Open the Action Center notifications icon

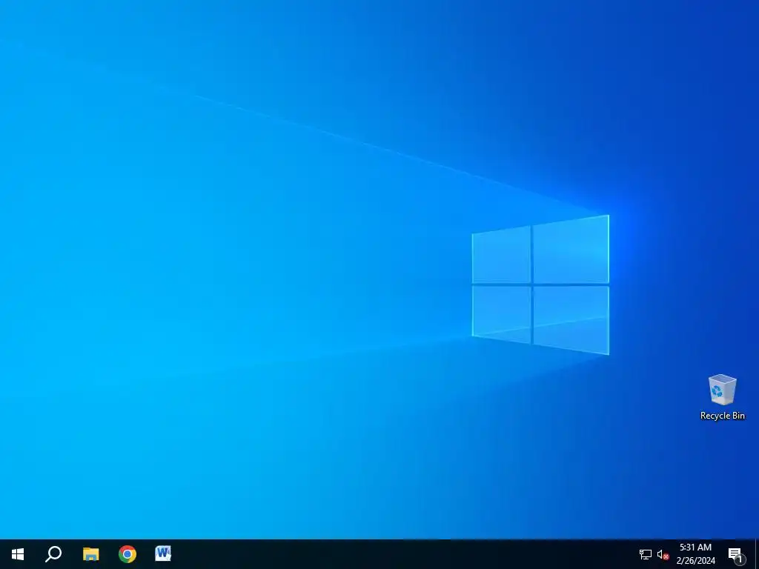point(736,555)
